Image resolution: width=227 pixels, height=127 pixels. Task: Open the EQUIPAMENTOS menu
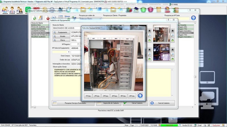tap(44, 5)
